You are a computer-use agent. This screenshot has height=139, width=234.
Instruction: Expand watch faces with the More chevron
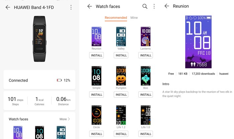click(69, 119)
